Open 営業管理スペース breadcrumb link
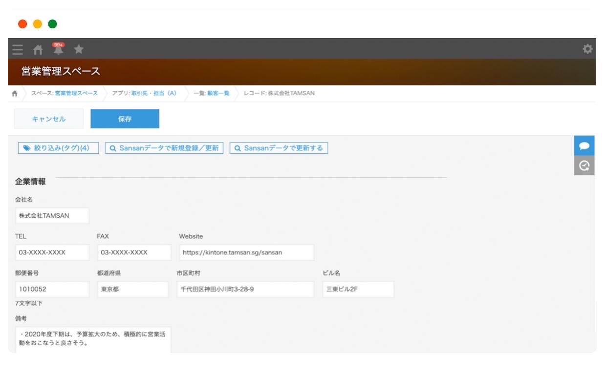The image size is (606, 371). (76, 93)
